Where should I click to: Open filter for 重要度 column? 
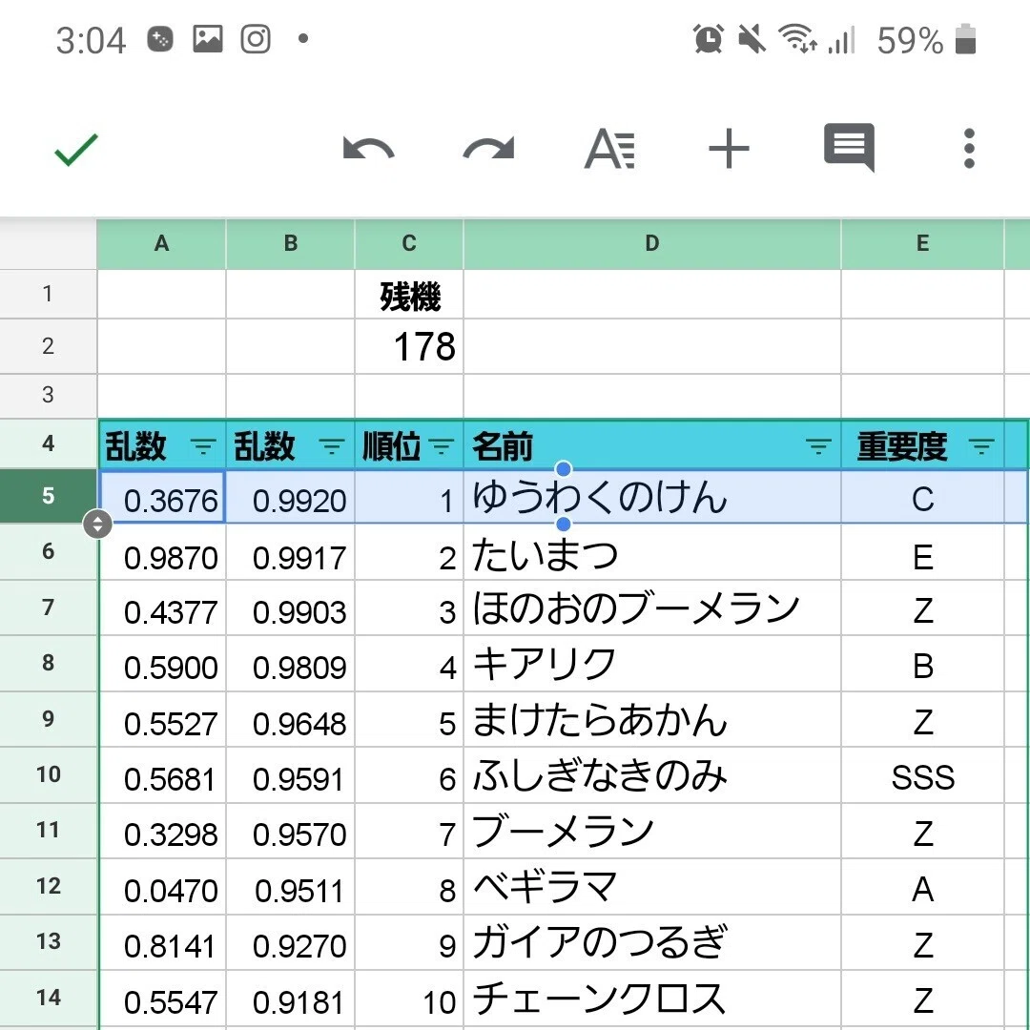point(981,447)
